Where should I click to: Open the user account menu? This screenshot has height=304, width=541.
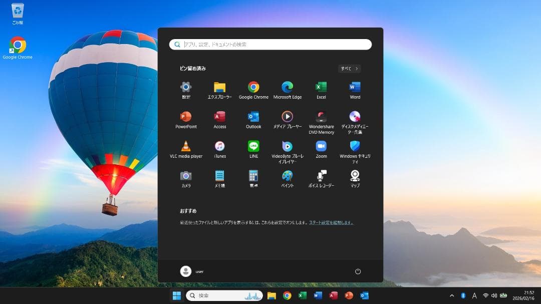point(192,271)
